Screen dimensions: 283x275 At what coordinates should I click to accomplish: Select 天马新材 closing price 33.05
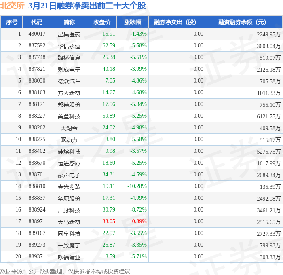click(109, 221)
